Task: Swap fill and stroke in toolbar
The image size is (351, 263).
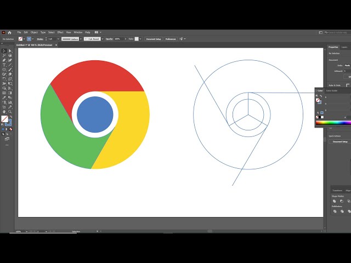Action: 10,117
